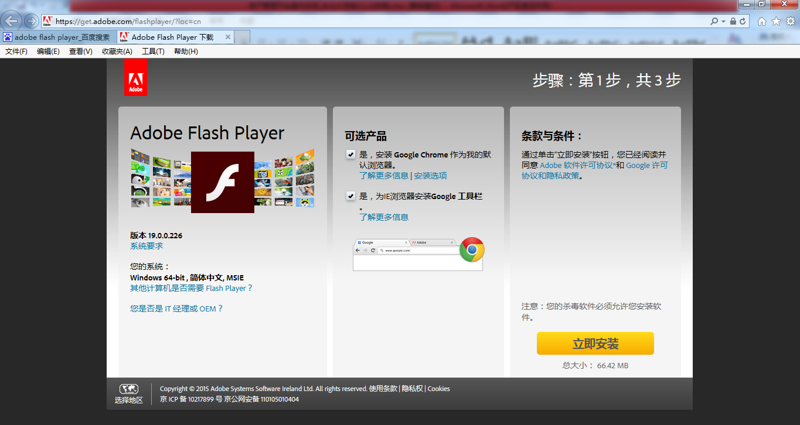
Task: Open the IE Home page icon
Action: coord(762,22)
